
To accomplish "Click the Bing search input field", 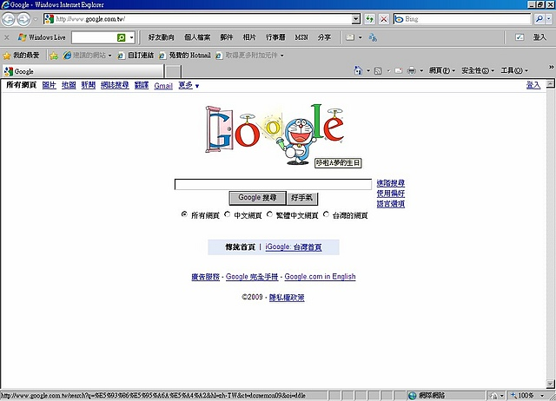I will pos(461,19).
